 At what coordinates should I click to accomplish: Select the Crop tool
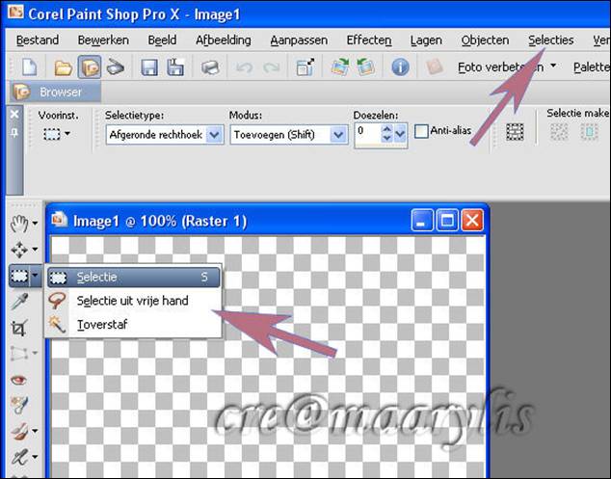click(x=18, y=328)
